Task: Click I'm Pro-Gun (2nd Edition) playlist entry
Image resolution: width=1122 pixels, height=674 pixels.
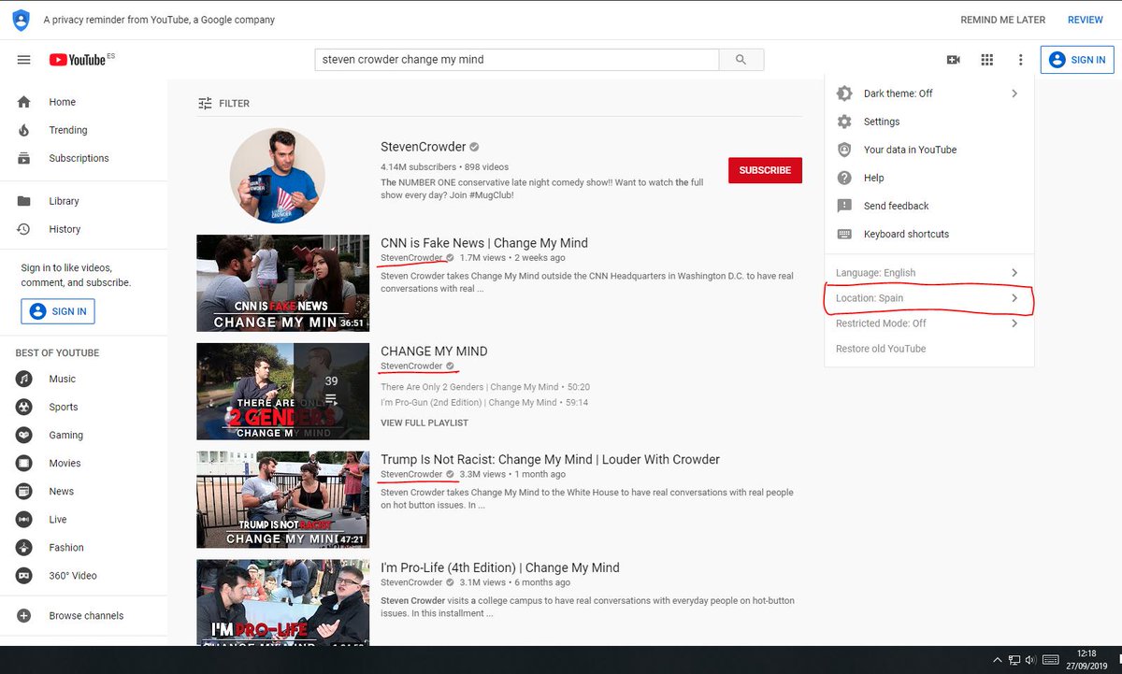Action: pyautogui.click(x=483, y=403)
